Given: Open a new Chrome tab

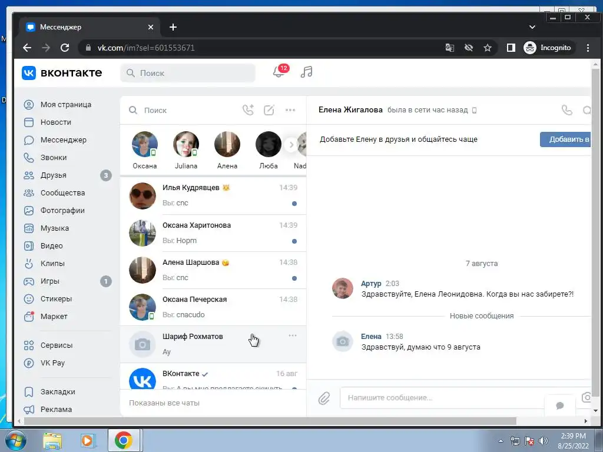Looking at the screenshot, I should pos(173,27).
